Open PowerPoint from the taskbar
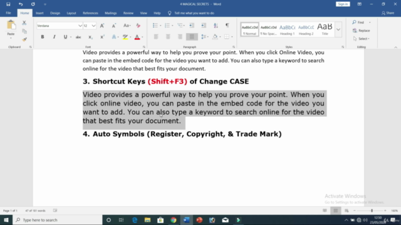 [199, 220]
